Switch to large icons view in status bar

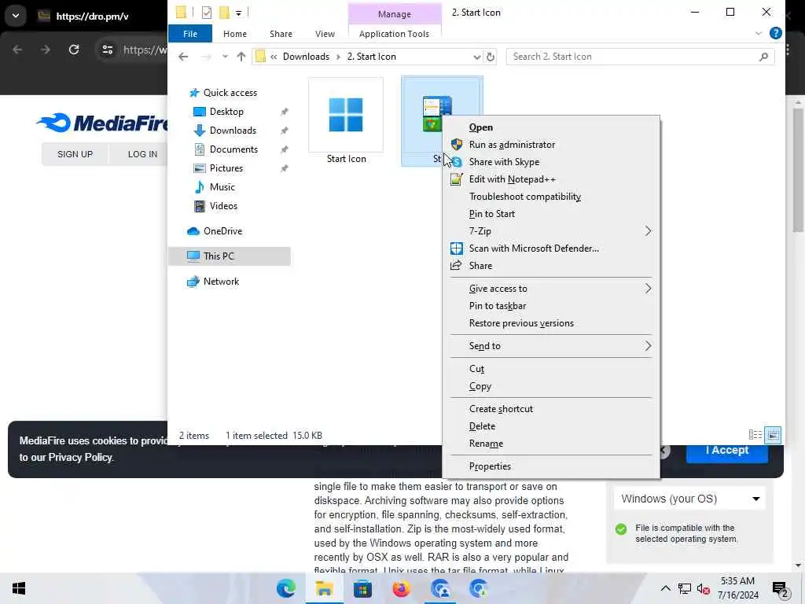click(x=773, y=435)
